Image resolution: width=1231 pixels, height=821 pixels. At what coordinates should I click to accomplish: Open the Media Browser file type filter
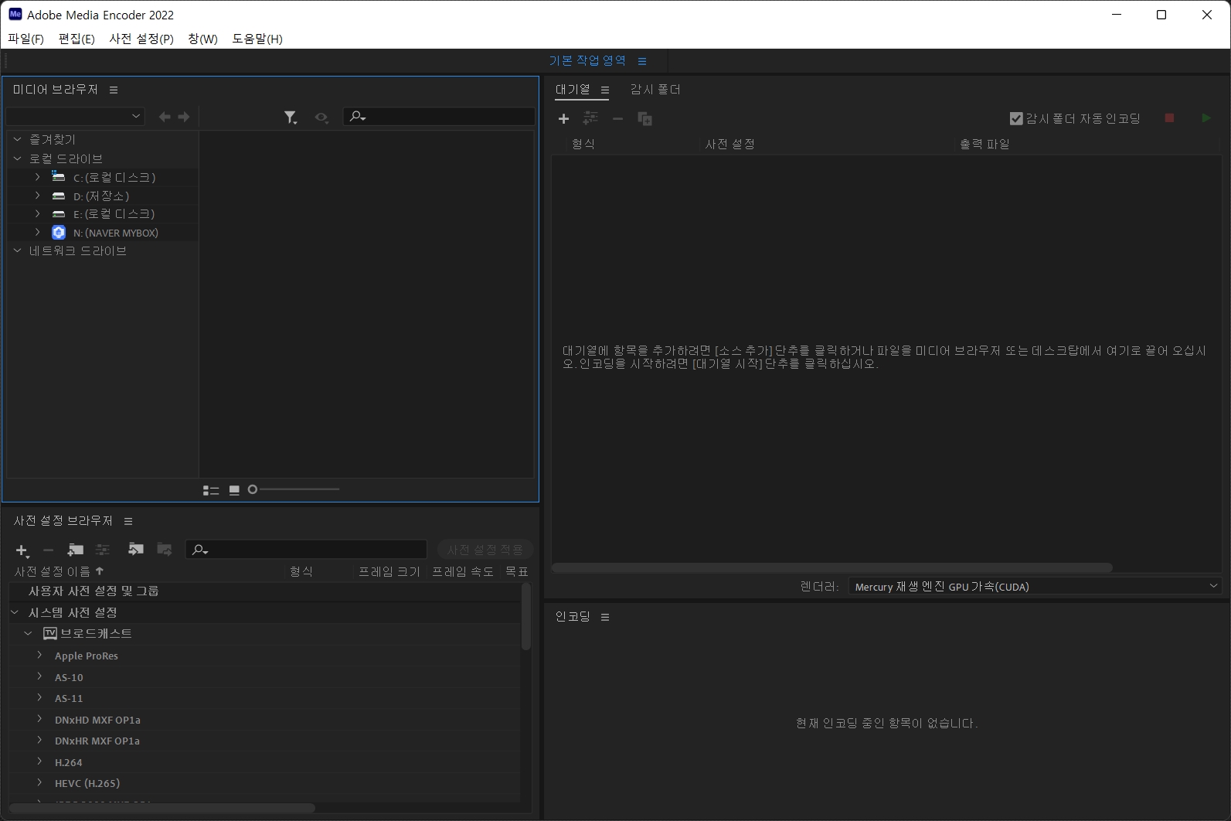[291, 118]
